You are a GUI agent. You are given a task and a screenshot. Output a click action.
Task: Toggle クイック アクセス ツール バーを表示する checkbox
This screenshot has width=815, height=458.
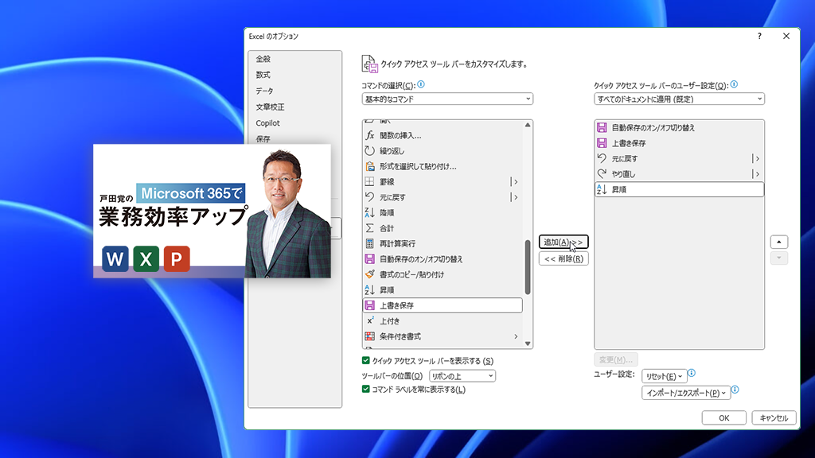click(366, 360)
